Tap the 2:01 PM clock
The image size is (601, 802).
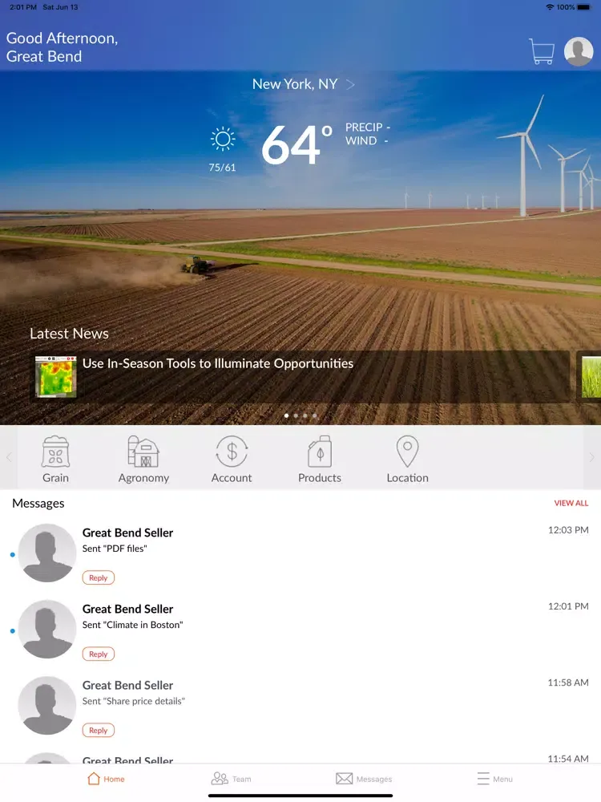coord(23,7)
